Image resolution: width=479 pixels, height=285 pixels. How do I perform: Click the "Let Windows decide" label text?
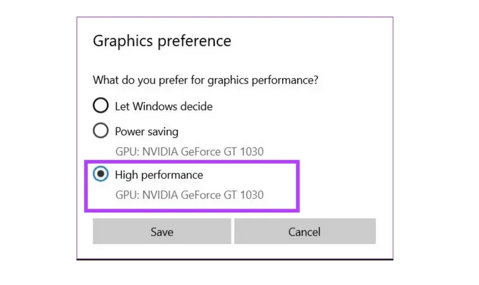163,106
